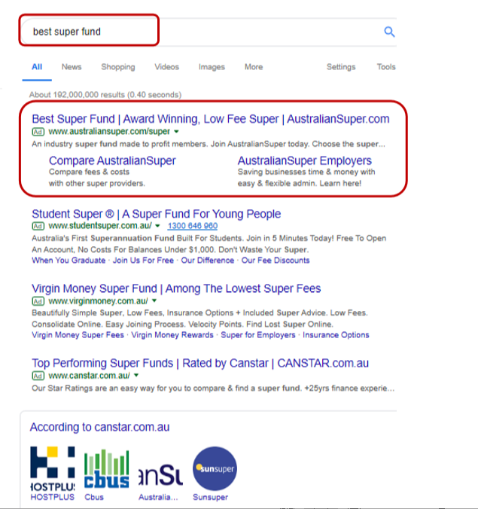
Task: Open the Cbus text label link
Action: [94, 497]
